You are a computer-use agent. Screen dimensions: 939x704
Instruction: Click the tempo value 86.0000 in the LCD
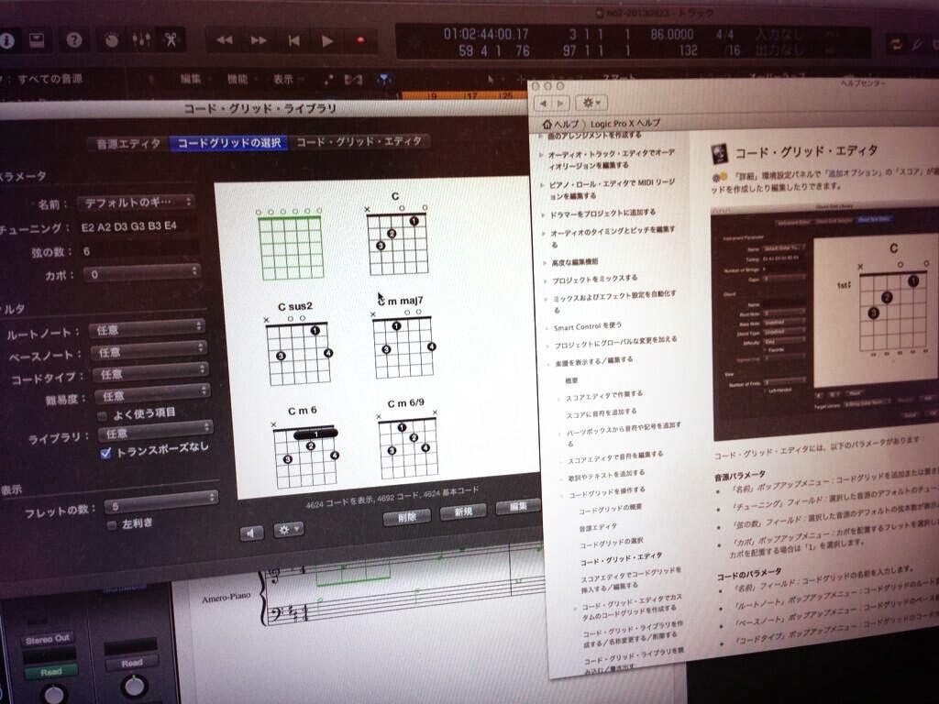point(672,34)
